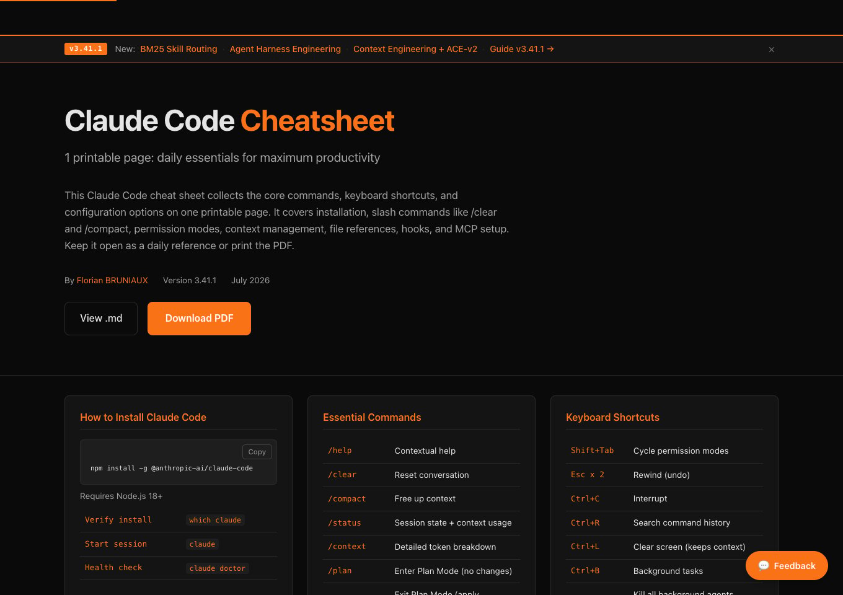Click the Essential Commands heading
The image size is (843, 595).
pos(372,417)
